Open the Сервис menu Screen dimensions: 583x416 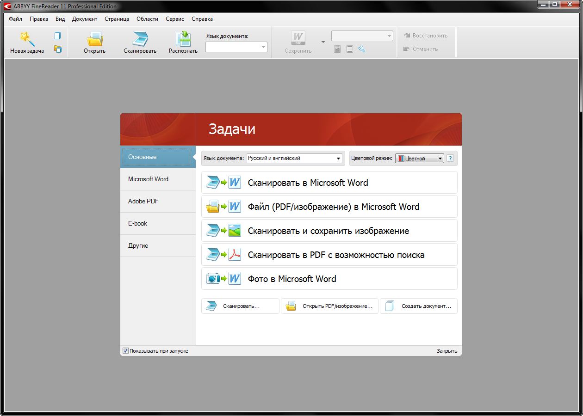(174, 19)
